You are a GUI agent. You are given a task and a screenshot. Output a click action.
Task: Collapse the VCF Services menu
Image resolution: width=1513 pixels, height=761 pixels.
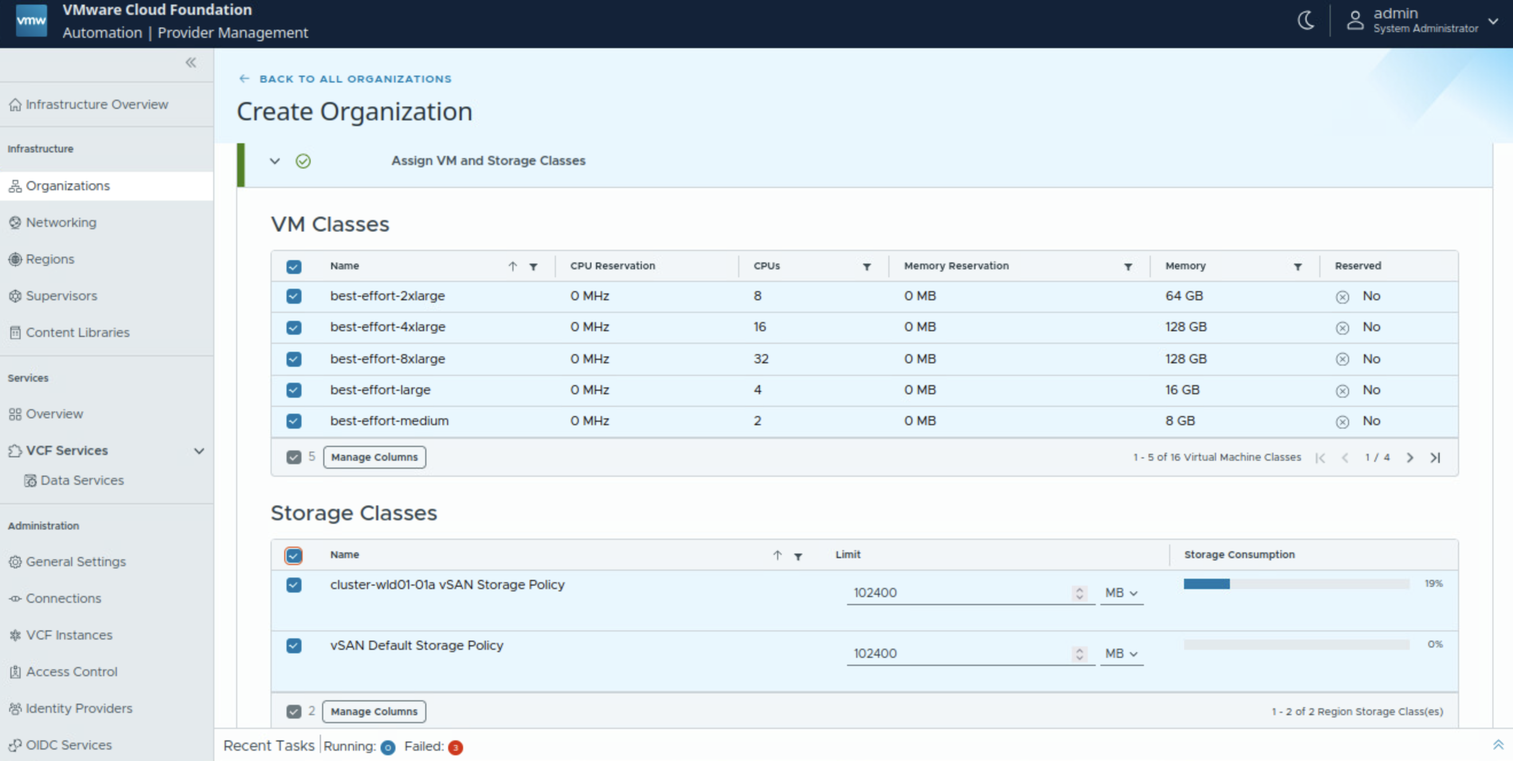(x=199, y=451)
